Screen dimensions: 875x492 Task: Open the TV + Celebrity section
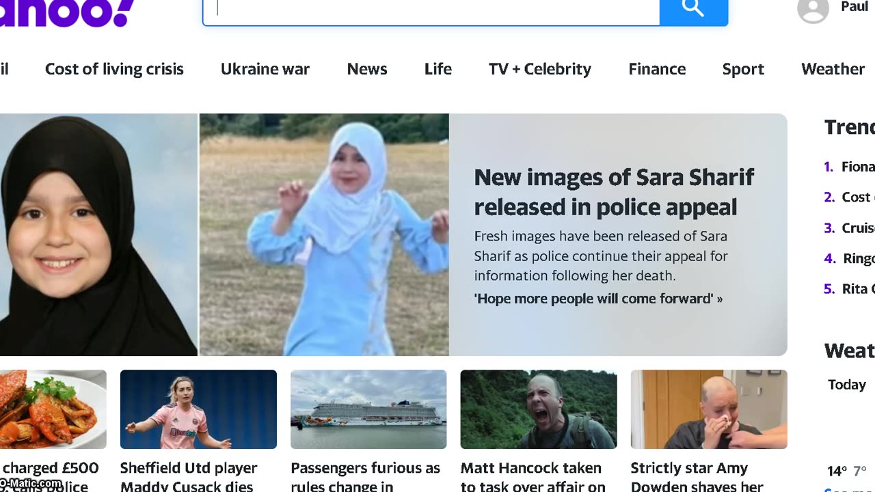pos(540,69)
